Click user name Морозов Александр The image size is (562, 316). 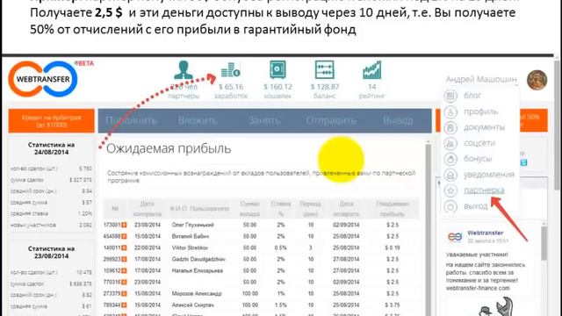[x=197, y=294]
